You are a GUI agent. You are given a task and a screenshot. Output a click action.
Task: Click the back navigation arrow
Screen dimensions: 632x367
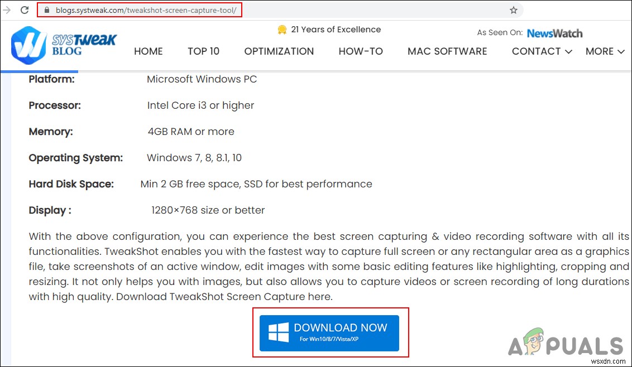[x=7, y=9]
